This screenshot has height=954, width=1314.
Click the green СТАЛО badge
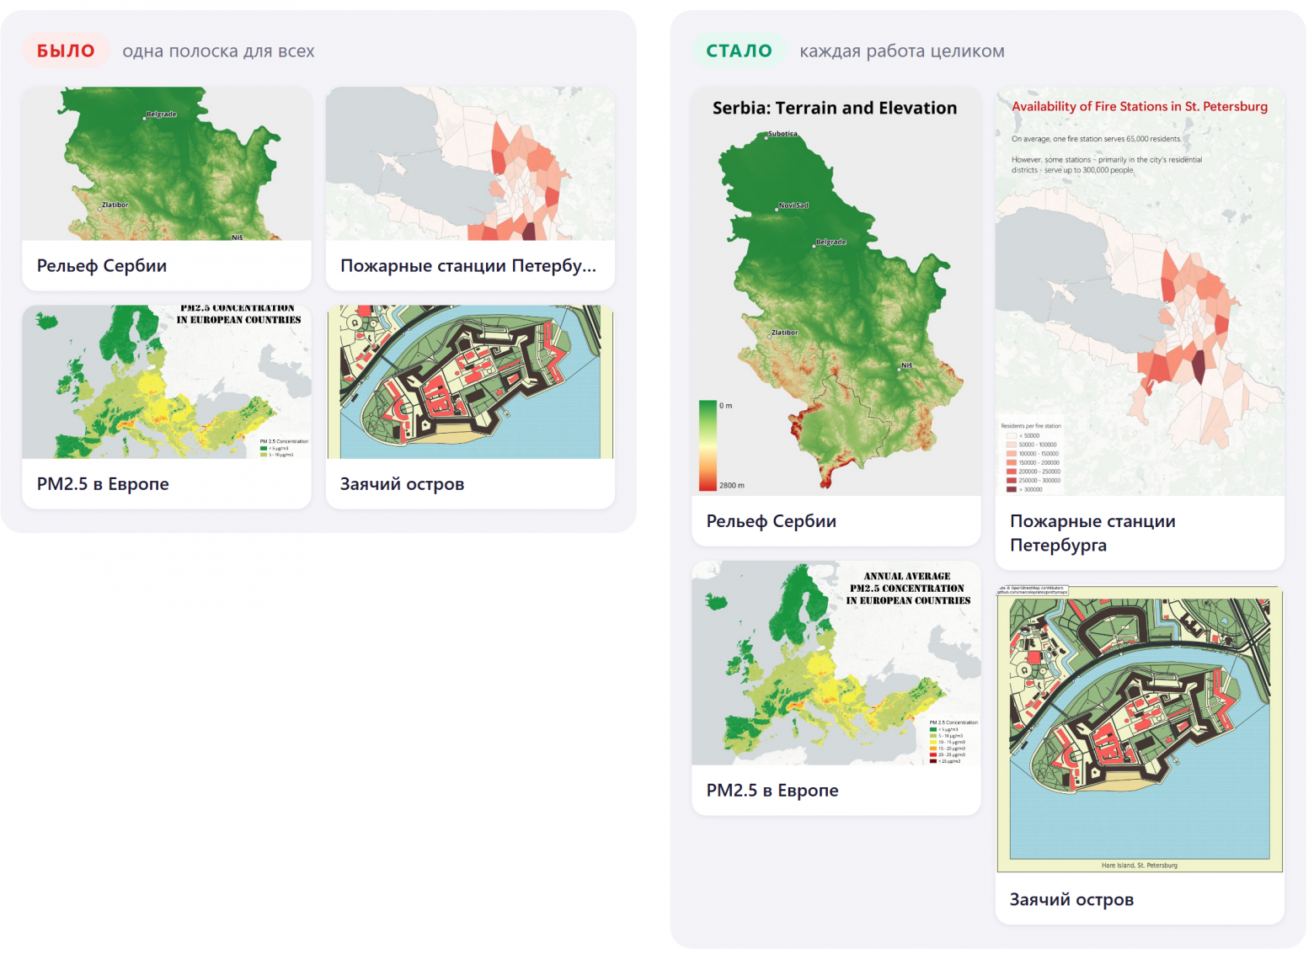point(739,51)
